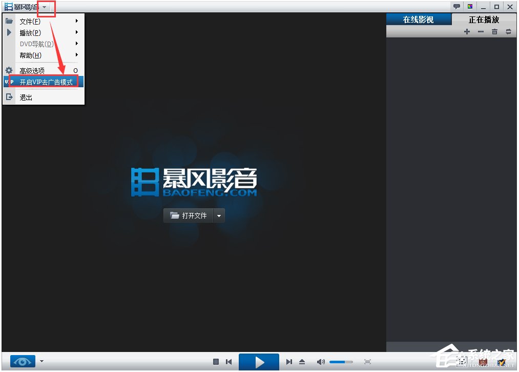Open 高级选项 settings entry

pyautogui.click(x=44, y=70)
